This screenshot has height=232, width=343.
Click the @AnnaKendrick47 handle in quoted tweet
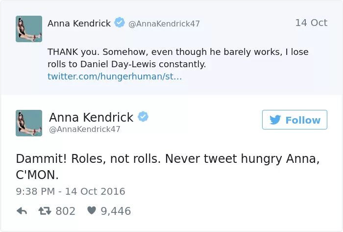[x=164, y=24]
